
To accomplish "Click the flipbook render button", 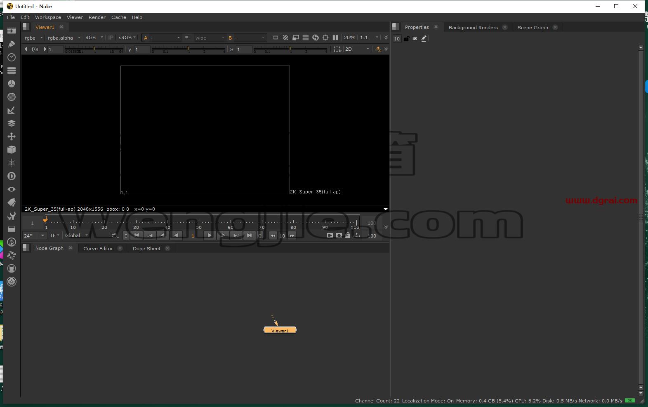I will [x=330, y=235].
